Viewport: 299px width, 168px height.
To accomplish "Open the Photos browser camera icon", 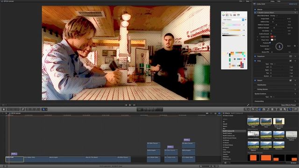I will [x=263, y=109].
